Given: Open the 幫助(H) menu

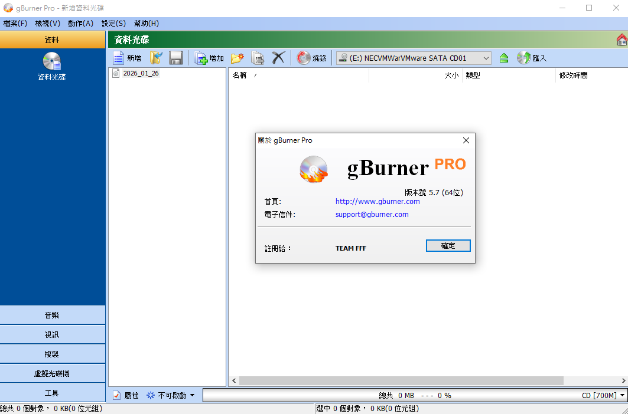Looking at the screenshot, I should [146, 24].
